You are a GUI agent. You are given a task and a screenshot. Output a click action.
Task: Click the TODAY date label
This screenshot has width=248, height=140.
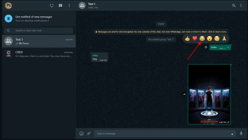[x=161, y=24]
